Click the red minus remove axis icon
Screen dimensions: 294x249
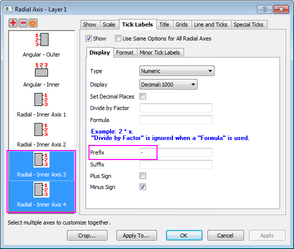(23, 23)
